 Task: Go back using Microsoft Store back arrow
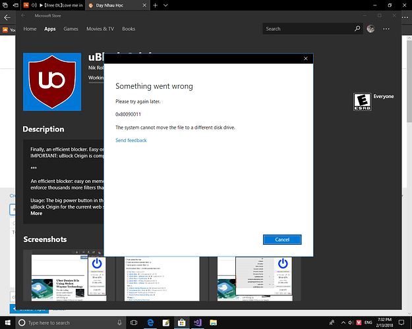pyautogui.click(x=23, y=16)
